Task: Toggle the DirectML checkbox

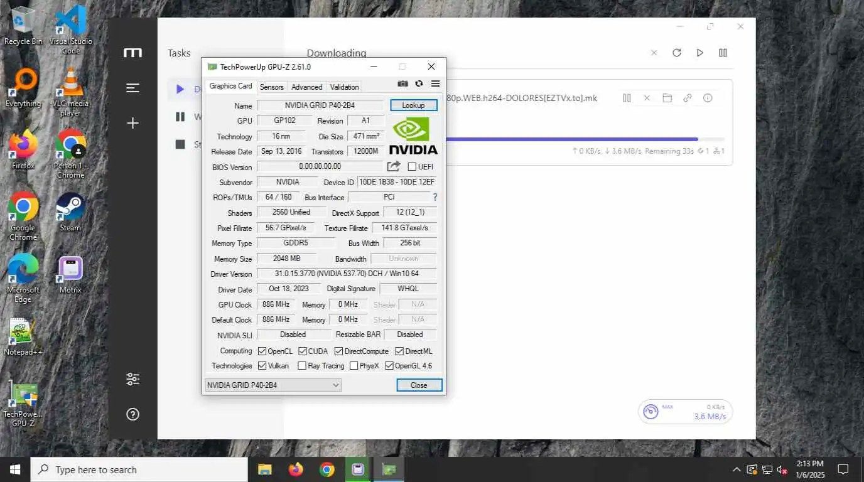Action: (400, 351)
